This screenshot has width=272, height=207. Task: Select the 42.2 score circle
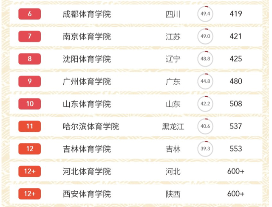(x=206, y=104)
